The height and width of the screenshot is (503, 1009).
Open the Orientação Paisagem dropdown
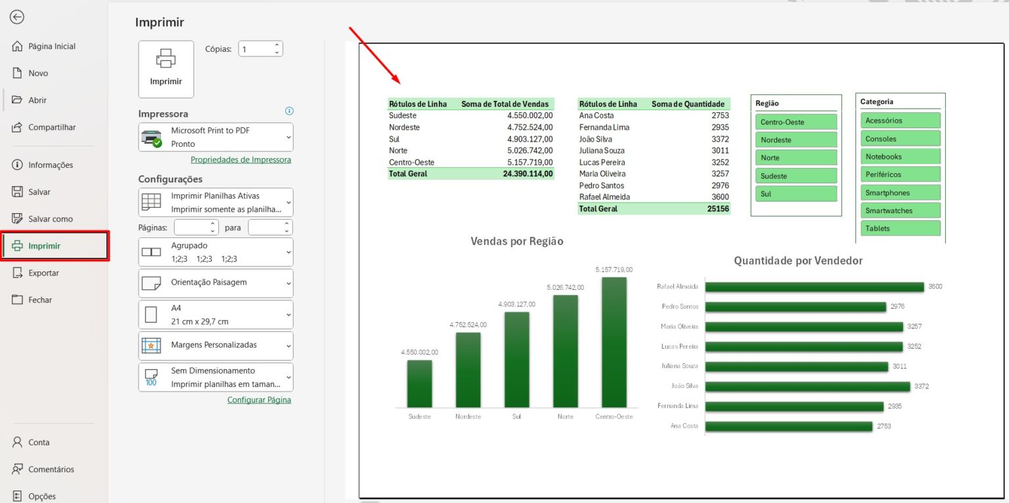[x=215, y=283]
